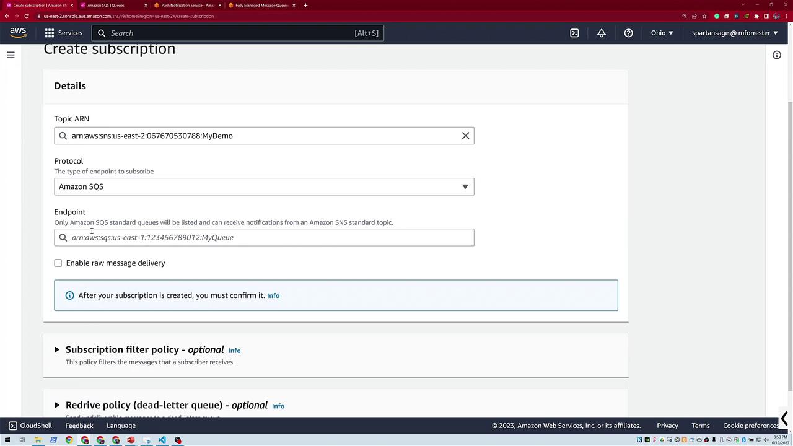The image size is (793, 446).
Task: Open the left navigation hamburger menu
Action: pyautogui.click(x=11, y=55)
